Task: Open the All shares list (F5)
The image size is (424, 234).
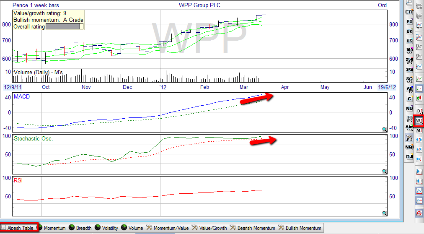Action: tap(409, 89)
